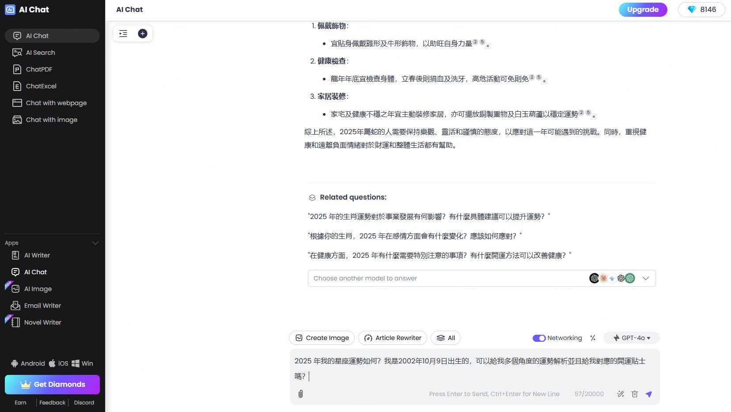Screen dimensions: 731x412
Task: Start a new chat with plus icon
Action: (143, 34)
